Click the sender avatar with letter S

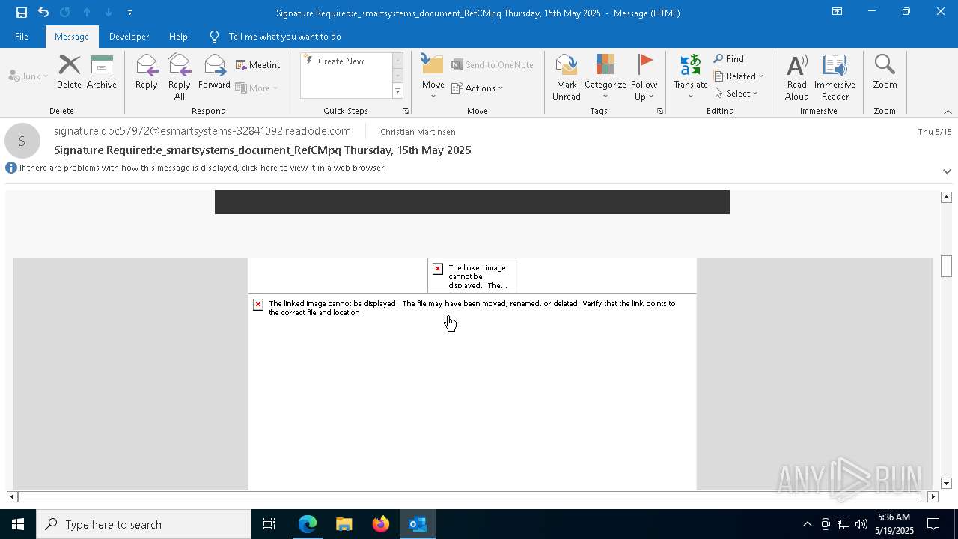click(22, 141)
